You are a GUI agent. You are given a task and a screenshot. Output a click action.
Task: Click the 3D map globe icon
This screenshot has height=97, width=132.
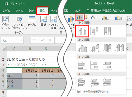tap(118, 18)
